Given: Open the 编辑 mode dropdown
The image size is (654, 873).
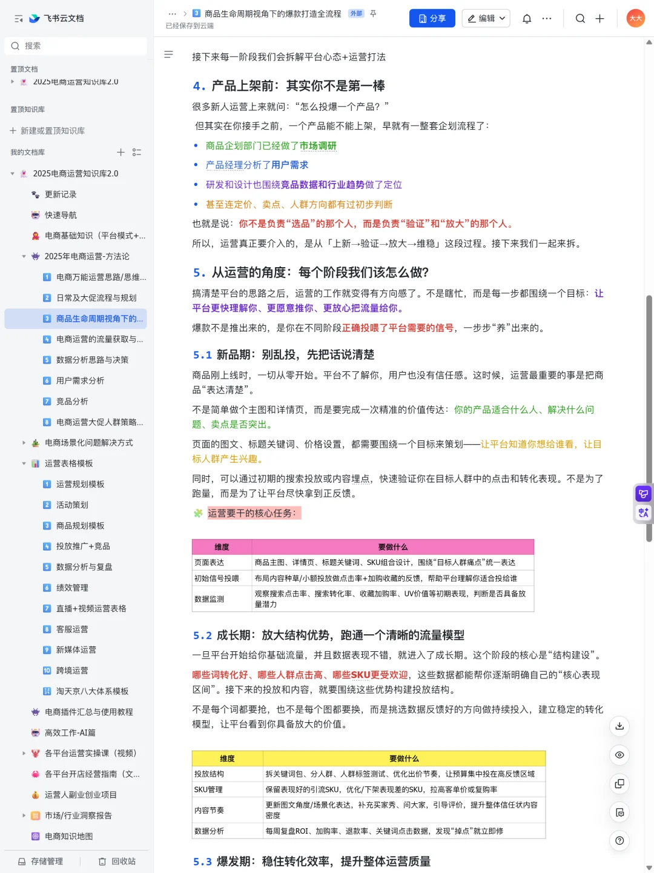Looking at the screenshot, I should pos(486,19).
